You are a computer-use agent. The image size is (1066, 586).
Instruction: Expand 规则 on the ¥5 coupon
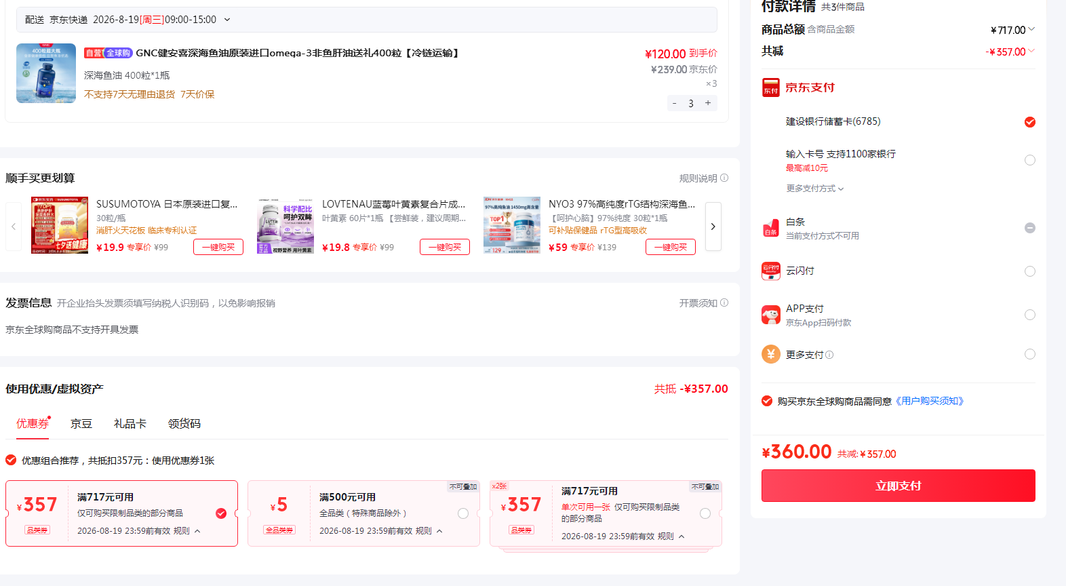(x=429, y=531)
